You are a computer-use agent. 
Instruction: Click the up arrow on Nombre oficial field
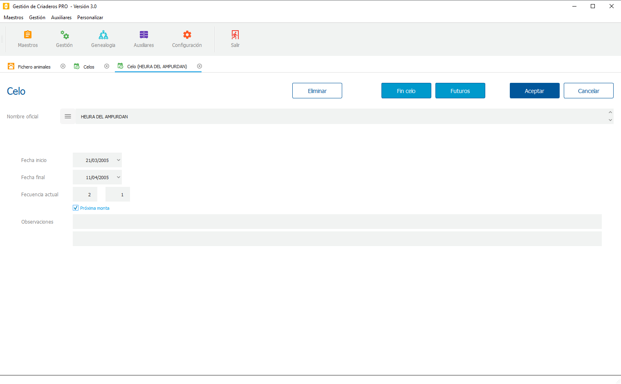[610, 111]
